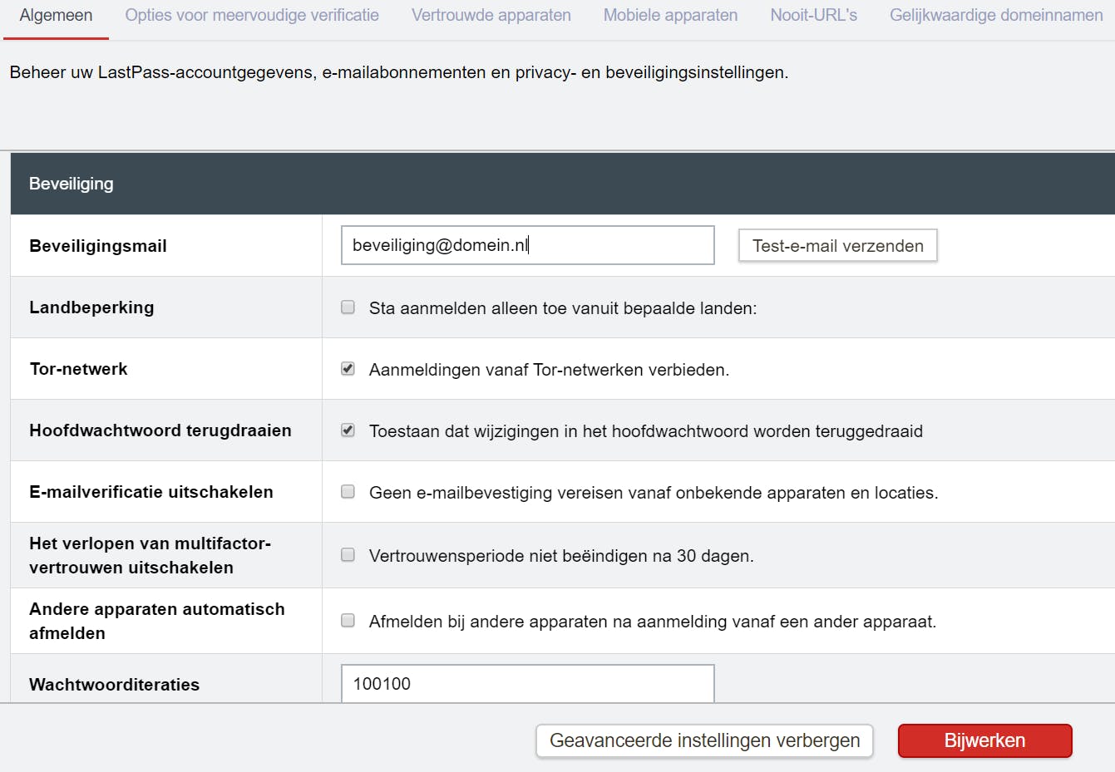Tick the E-mailverificatie uitschakelen checkbox

click(x=348, y=492)
